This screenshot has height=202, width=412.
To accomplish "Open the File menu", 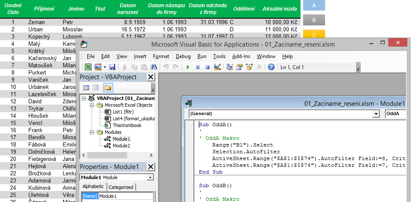I will click(91, 56).
